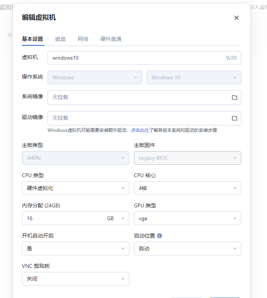Click the folder icon in 系统镜像 field

pyautogui.click(x=234, y=97)
